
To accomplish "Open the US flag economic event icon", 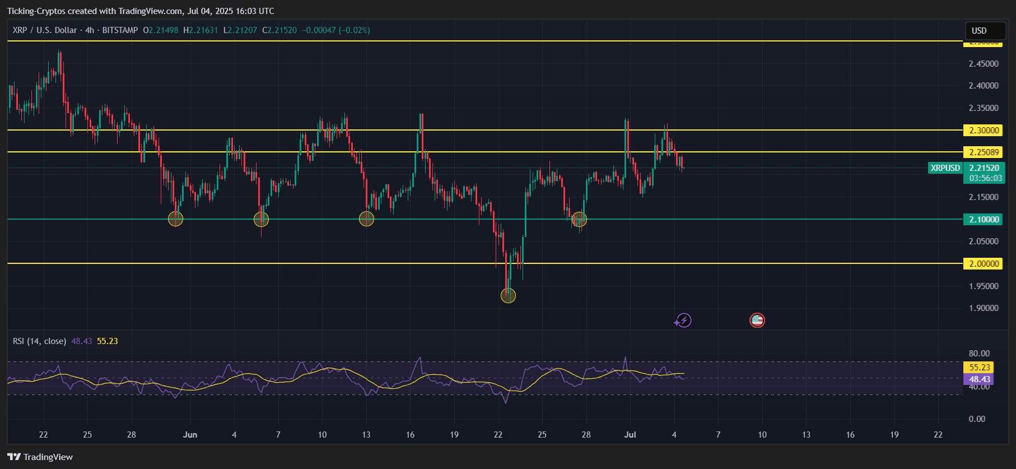I will point(757,321).
